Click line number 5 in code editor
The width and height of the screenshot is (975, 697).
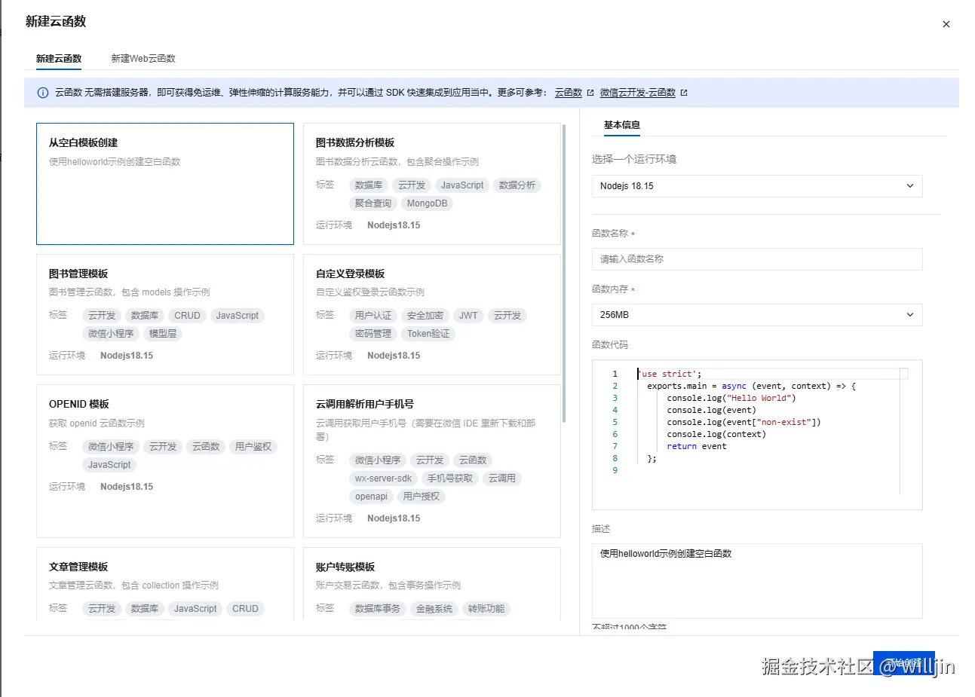[615, 422]
